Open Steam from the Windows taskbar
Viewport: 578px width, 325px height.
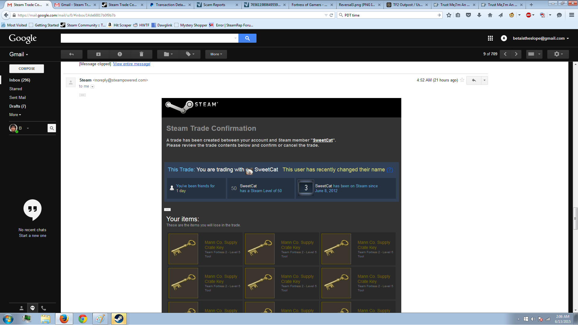119,319
